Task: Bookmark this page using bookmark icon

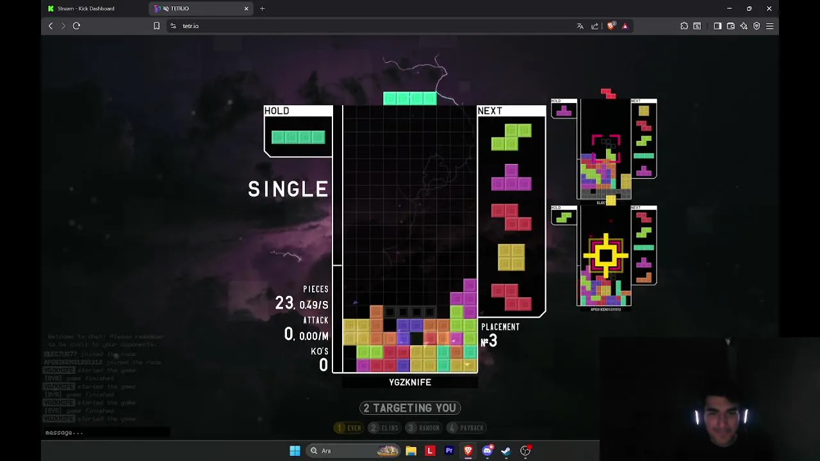Action: click(x=156, y=26)
